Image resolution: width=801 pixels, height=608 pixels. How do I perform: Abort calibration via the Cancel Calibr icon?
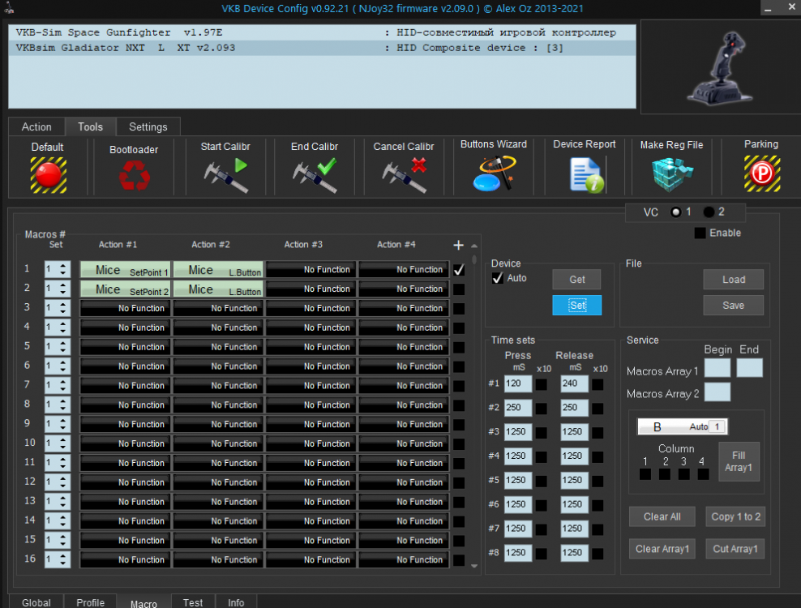click(x=404, y=174)
